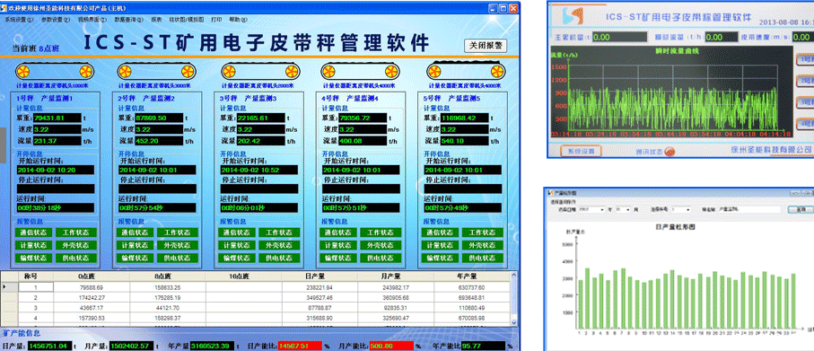Click scale 3 run time 00时06分01秒
This screenshot has width=814, height=351.
(x=259, y=207)
